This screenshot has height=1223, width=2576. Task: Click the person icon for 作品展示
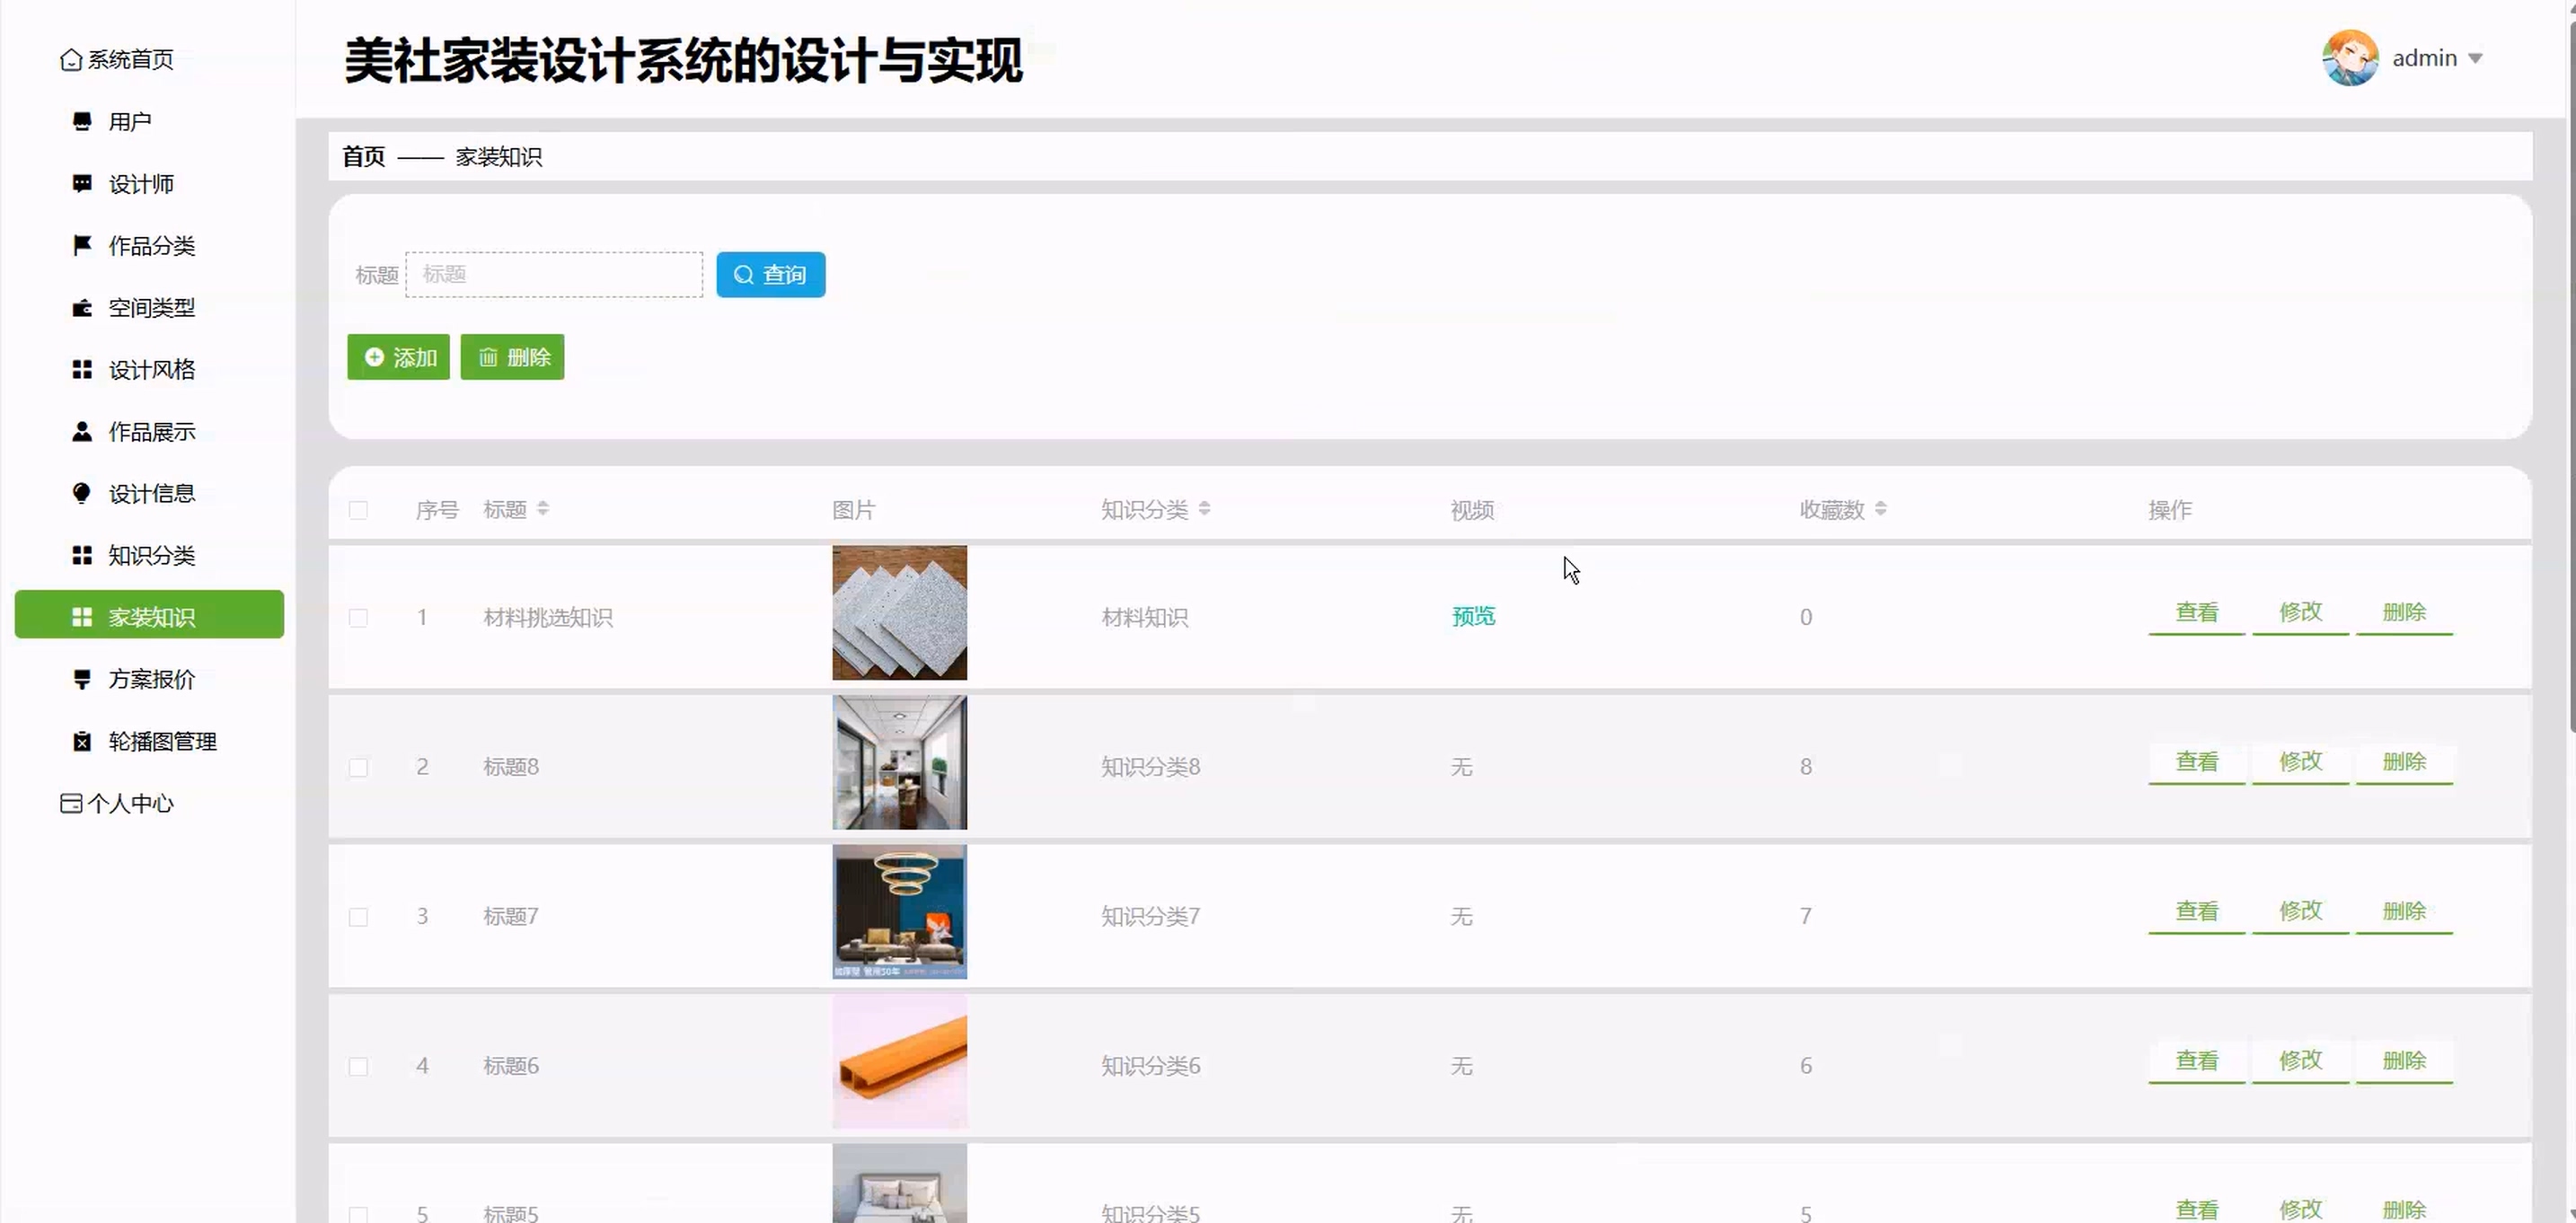click(82, 432)
